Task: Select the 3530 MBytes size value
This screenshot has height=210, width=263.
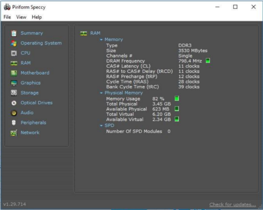Action: [x=193, y=51]
